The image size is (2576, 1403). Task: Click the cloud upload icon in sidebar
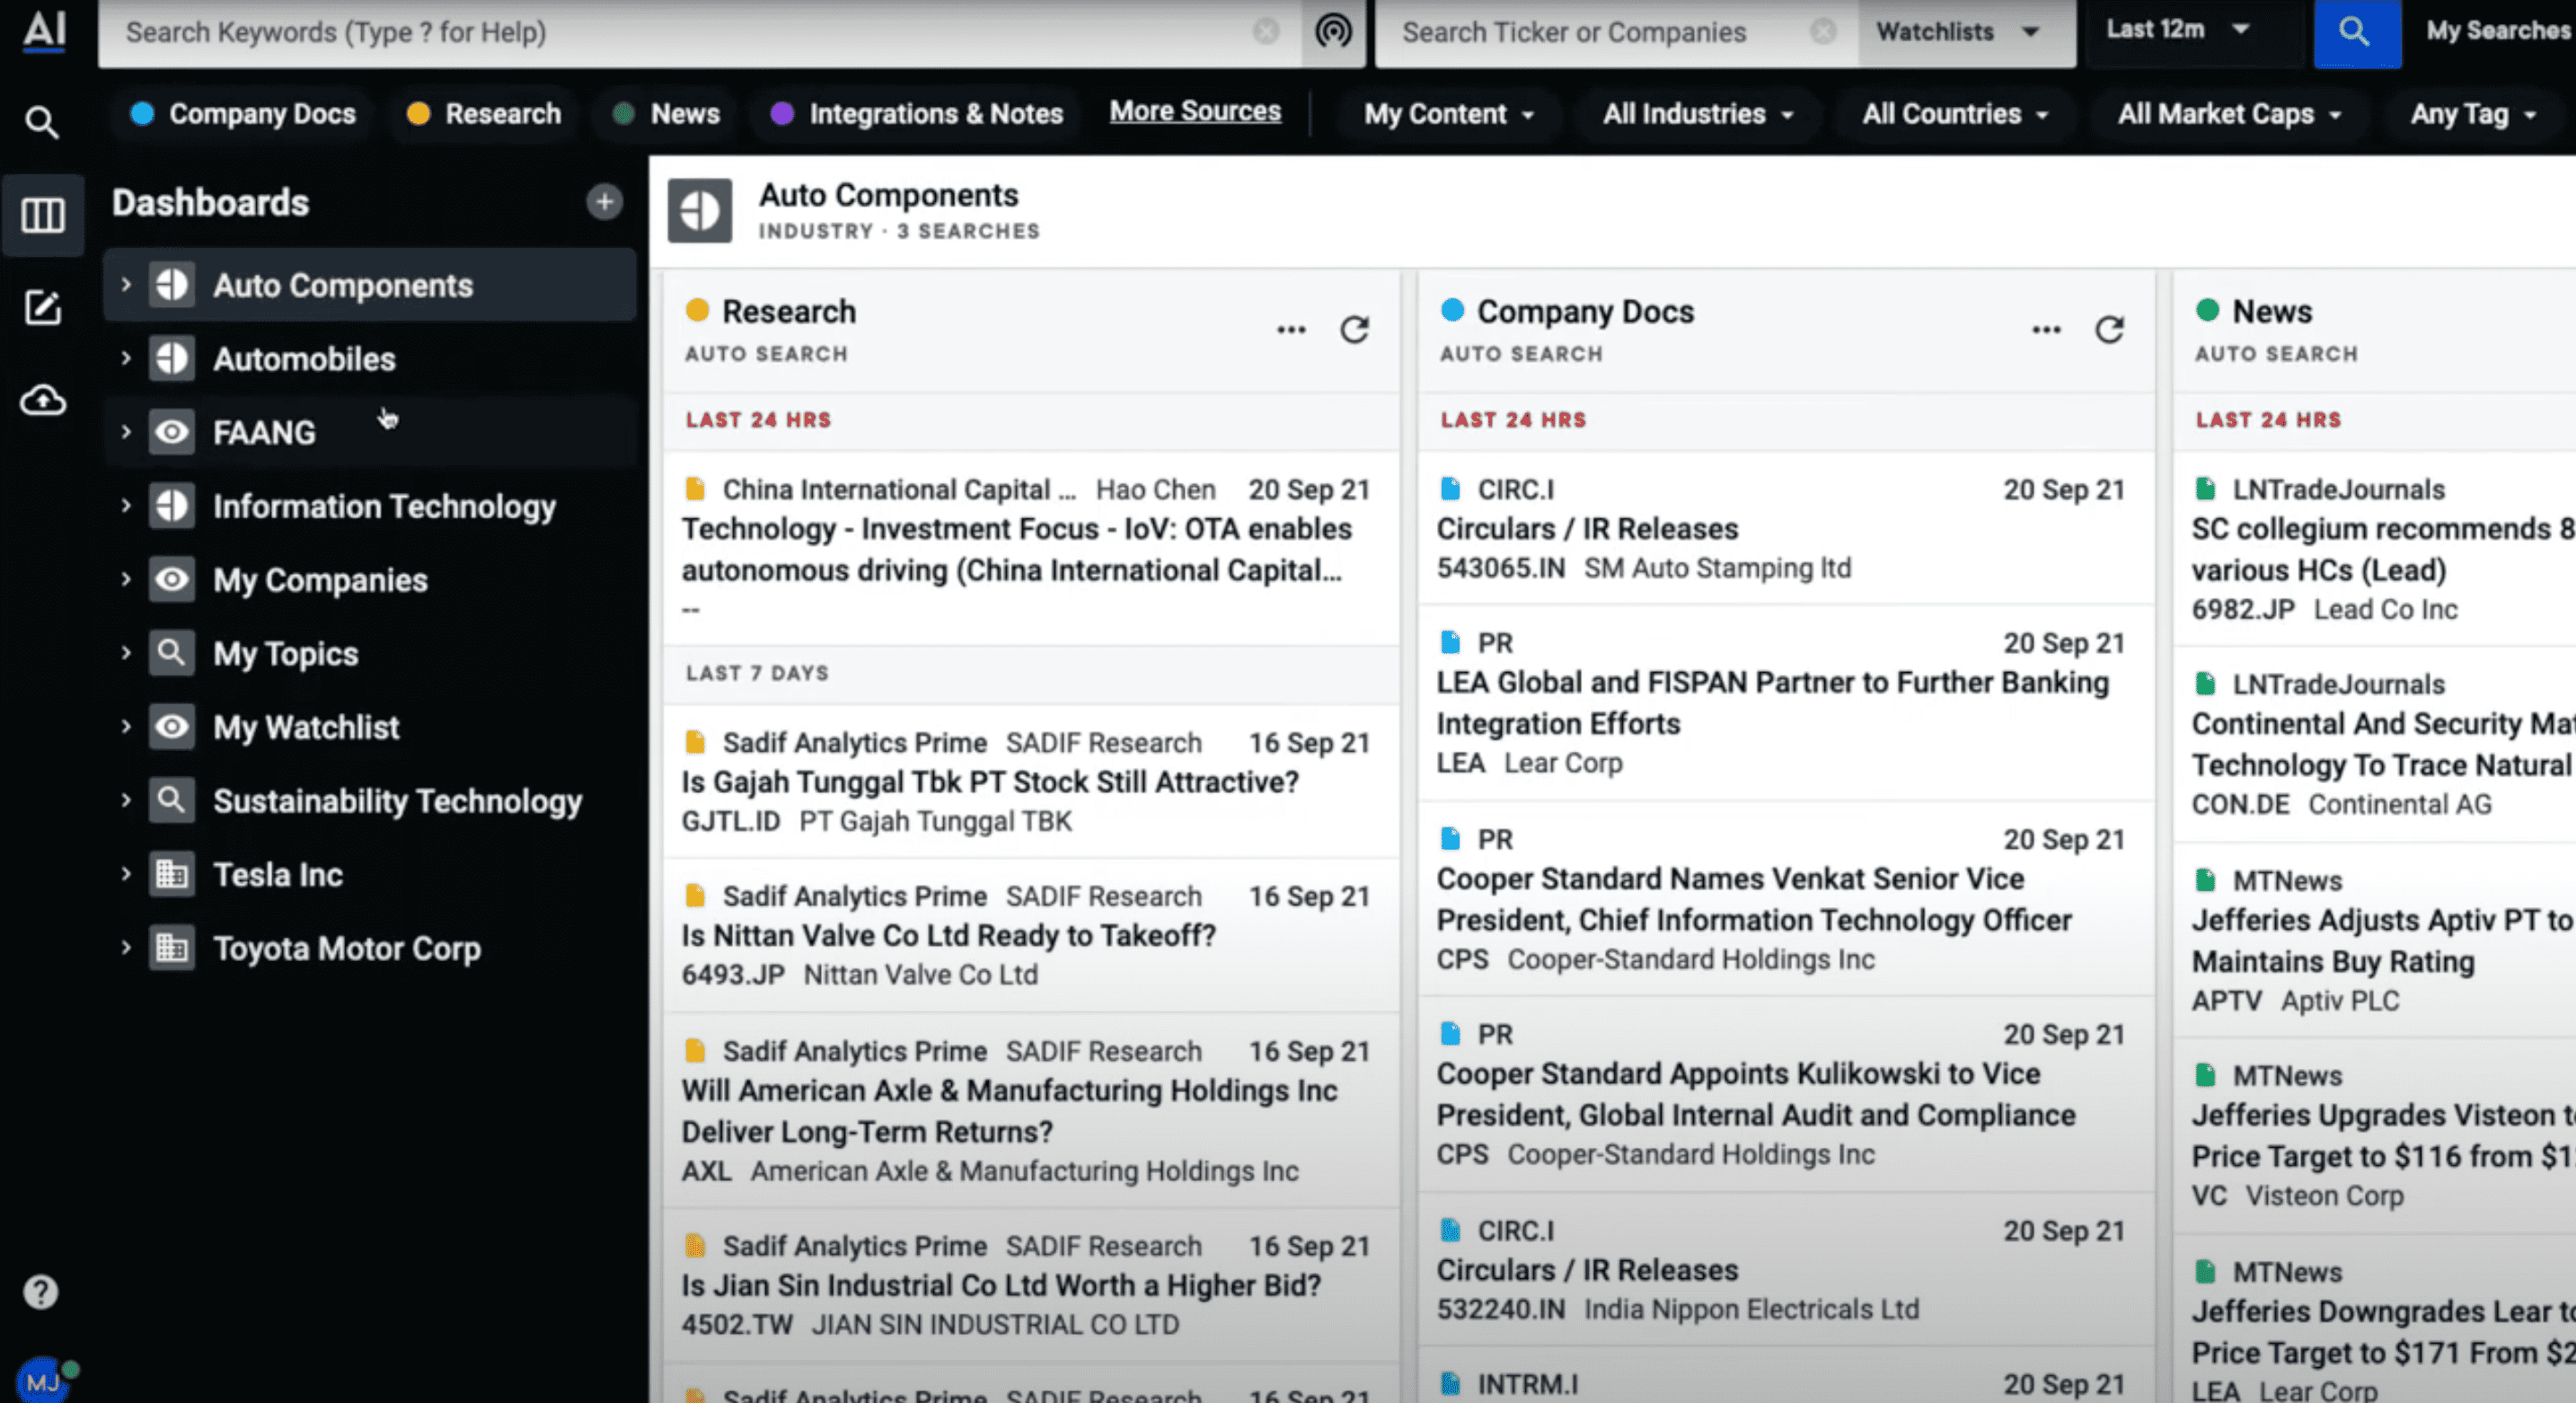pos(43,400)
